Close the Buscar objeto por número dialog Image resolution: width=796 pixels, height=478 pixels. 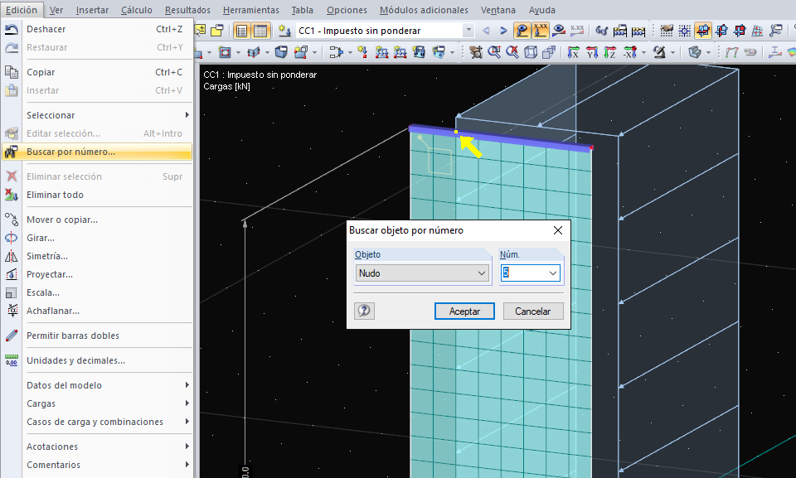(557, 230)
